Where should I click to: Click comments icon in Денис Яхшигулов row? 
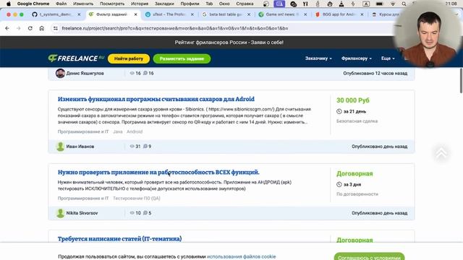tap(145, 73)
